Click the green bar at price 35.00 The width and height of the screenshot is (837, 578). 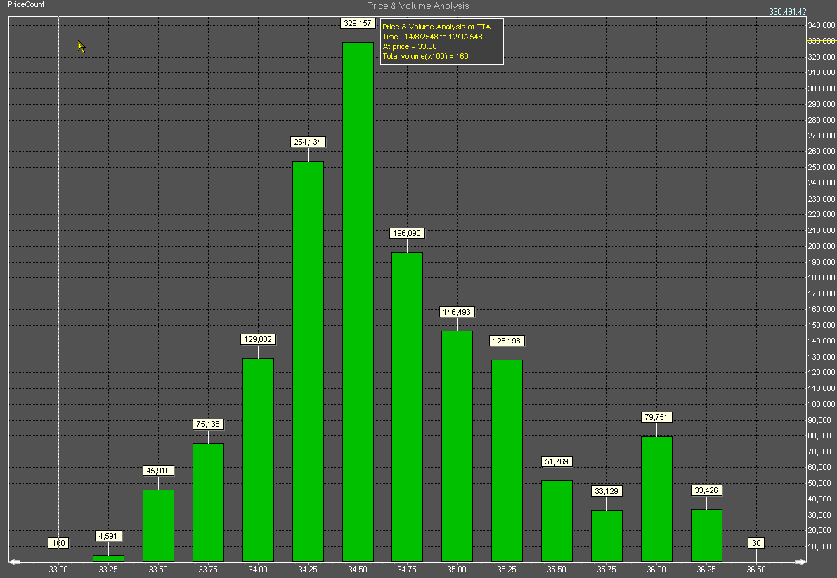pyautogui.click(x=457, y=446)
